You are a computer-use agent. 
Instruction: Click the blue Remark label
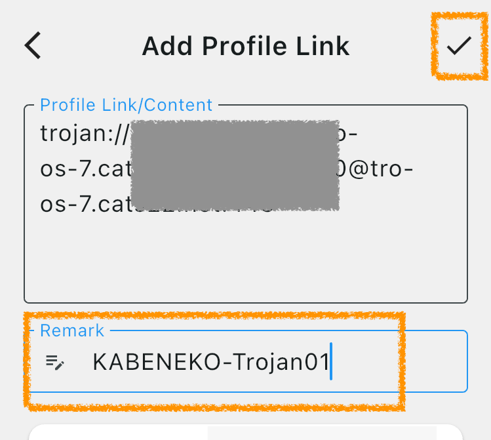(x=72, y=330)
